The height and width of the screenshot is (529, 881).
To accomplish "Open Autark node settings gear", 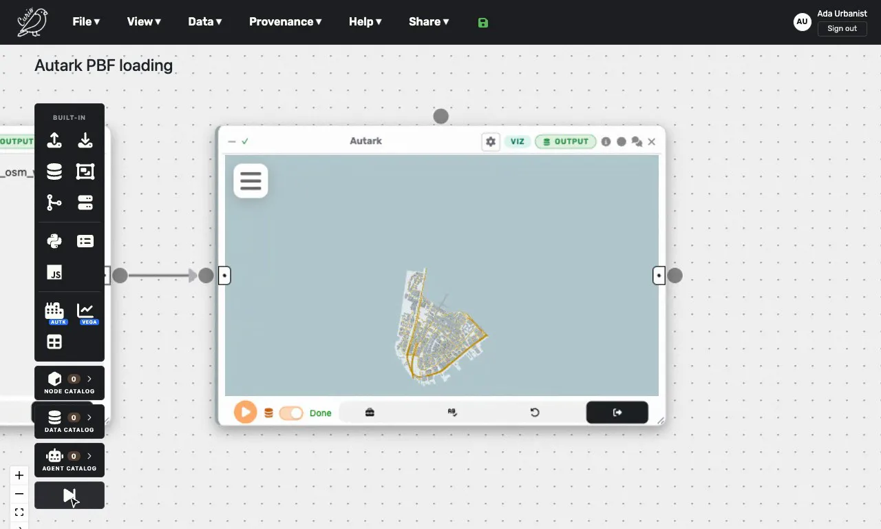I will coord(491,141).
